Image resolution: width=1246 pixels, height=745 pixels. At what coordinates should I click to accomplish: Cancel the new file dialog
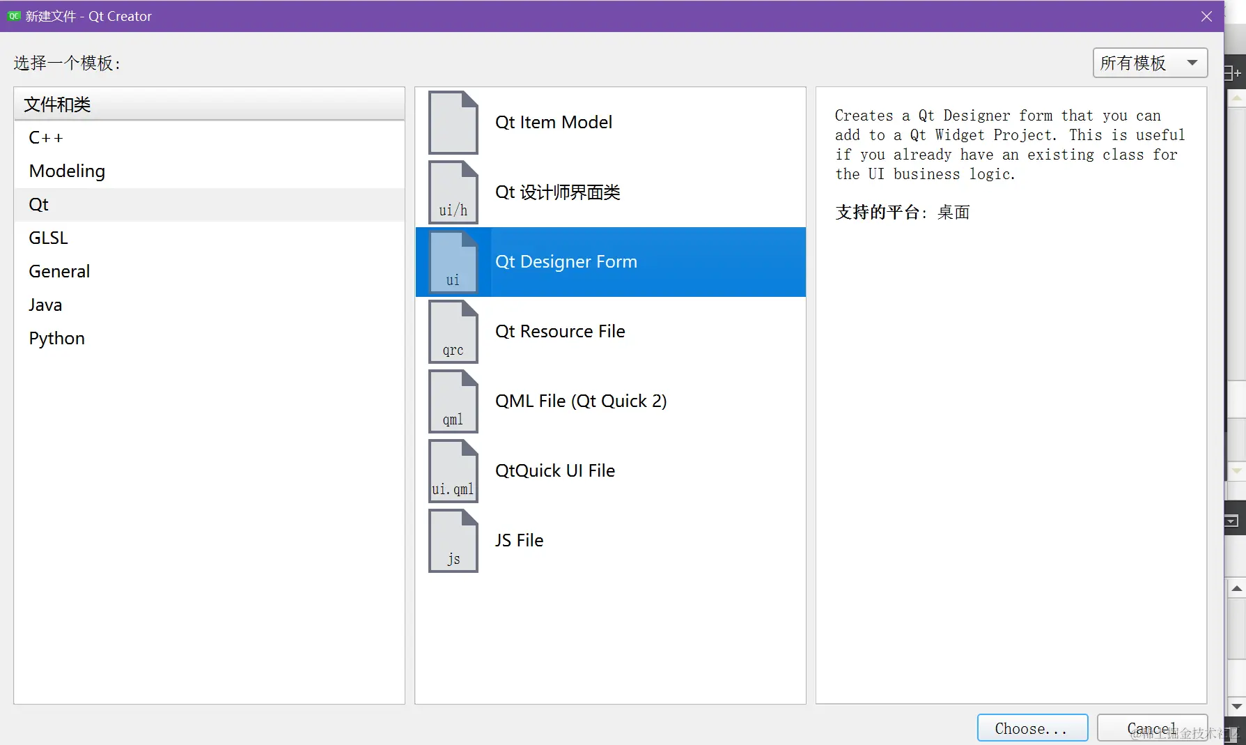point(1152,728)
